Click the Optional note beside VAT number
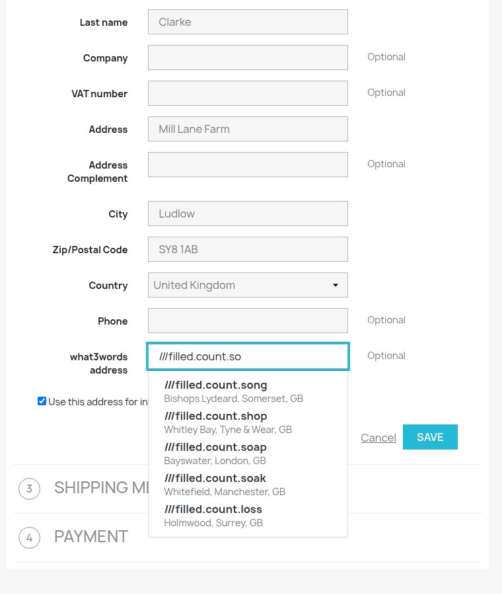Viewport: 502px width, 595px height. tap(386, 93)
